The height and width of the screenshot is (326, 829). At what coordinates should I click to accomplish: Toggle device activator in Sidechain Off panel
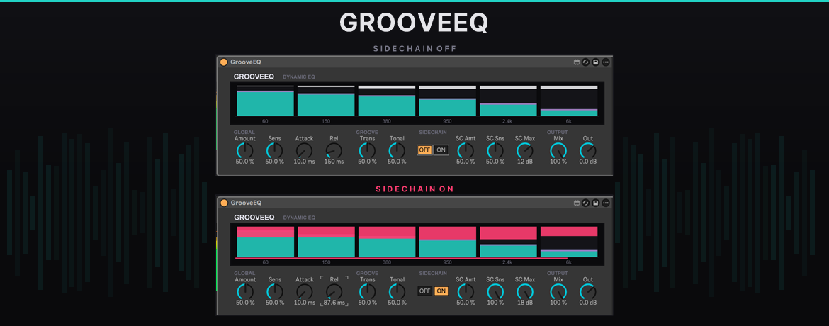pyautogui.click(x=224, y=62)
